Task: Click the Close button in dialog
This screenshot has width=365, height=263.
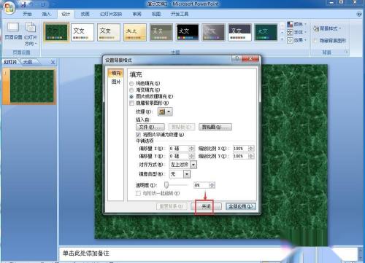Action: pyautogui.click(x=206, y=206)
